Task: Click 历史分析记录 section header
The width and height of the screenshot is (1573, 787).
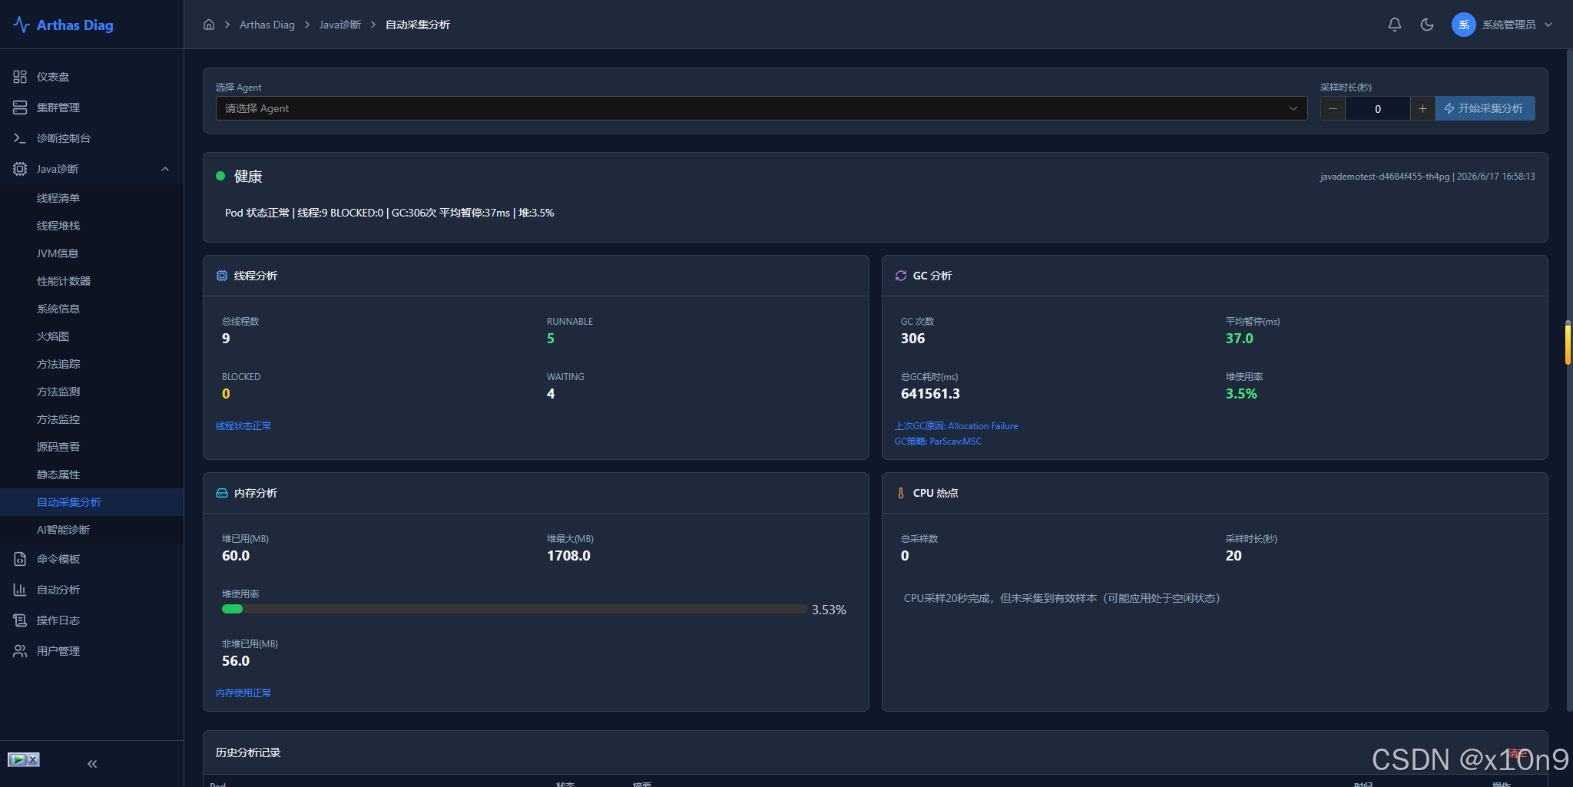Action: click(x=248, y=752)
